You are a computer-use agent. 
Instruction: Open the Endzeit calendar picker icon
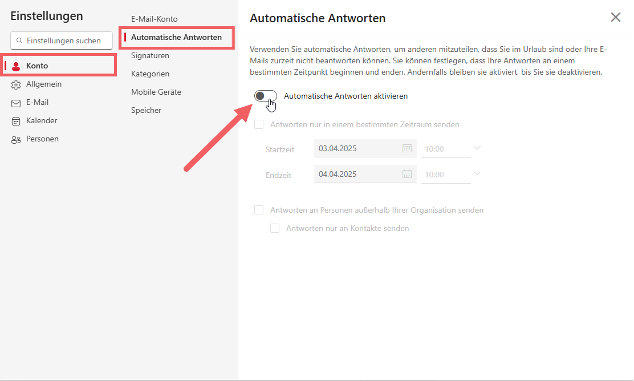(407, 174)
